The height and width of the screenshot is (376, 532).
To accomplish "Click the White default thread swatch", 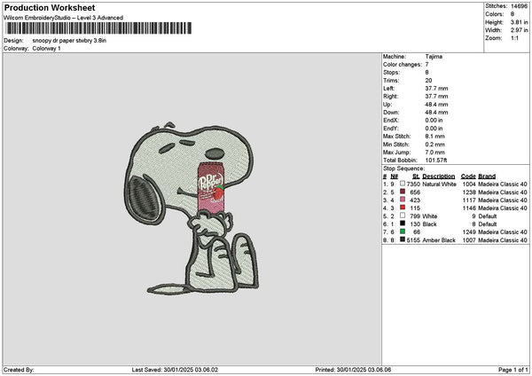I will coord(403,215).
